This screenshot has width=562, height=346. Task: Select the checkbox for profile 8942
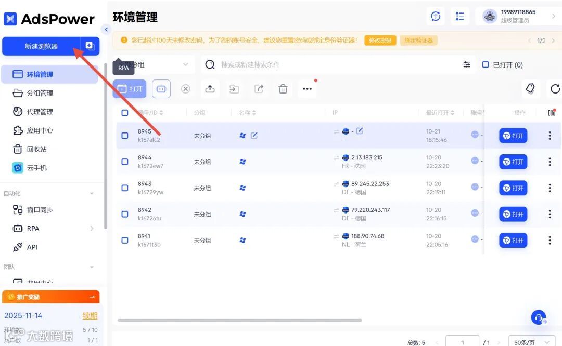[x=125, y=214]
